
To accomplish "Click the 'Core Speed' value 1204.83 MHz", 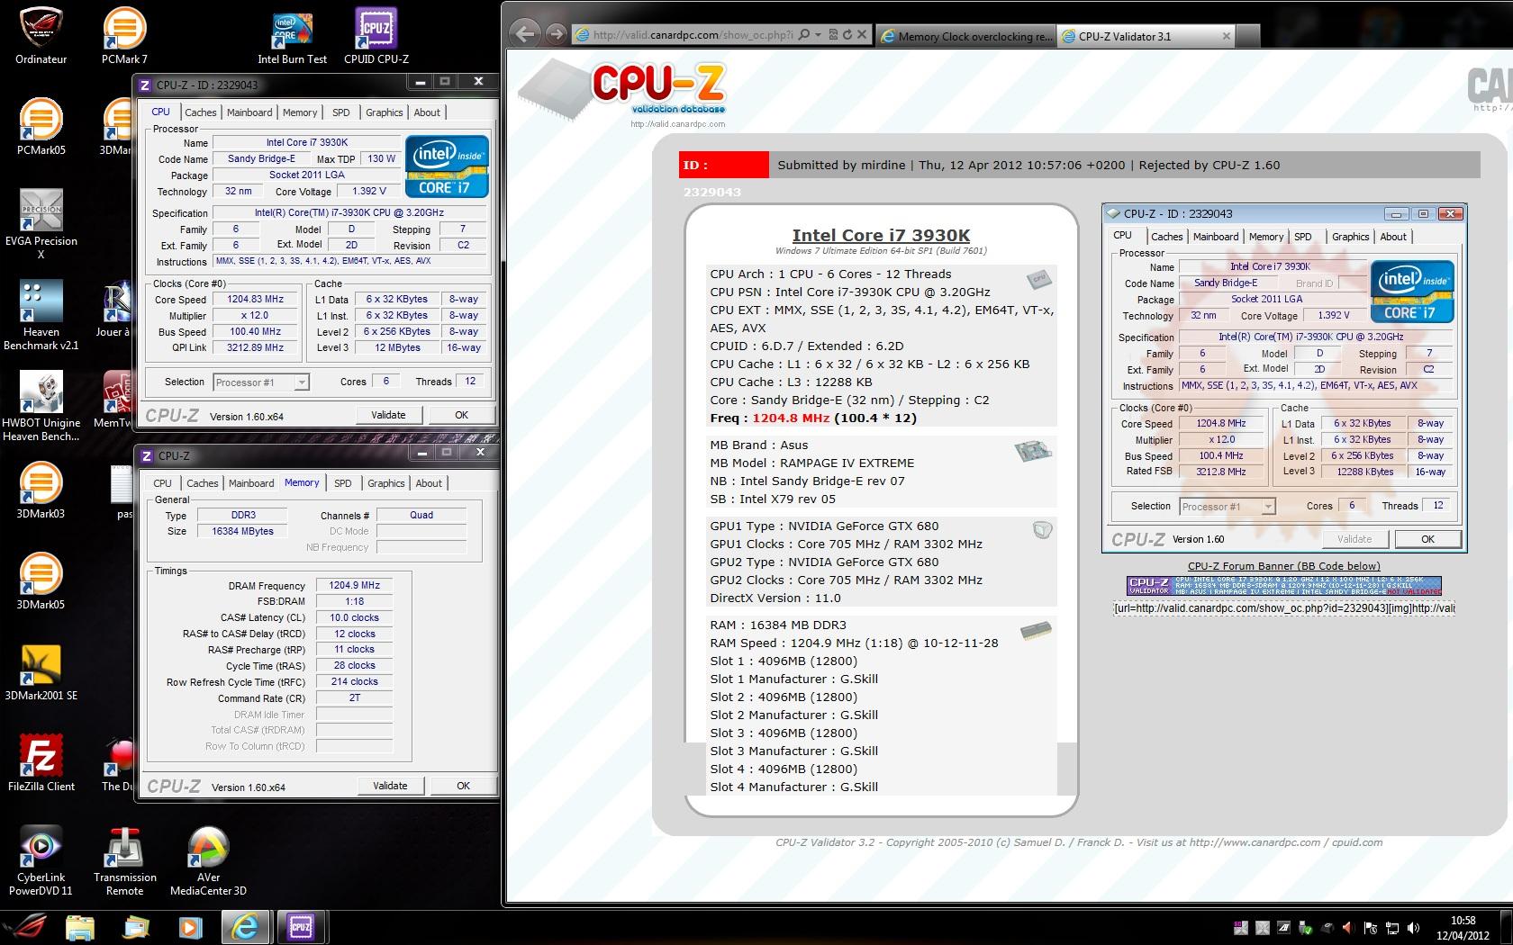I will (255, 299).
